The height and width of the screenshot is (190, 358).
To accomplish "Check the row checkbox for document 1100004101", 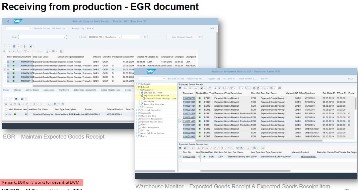I will tap(5, 62).
